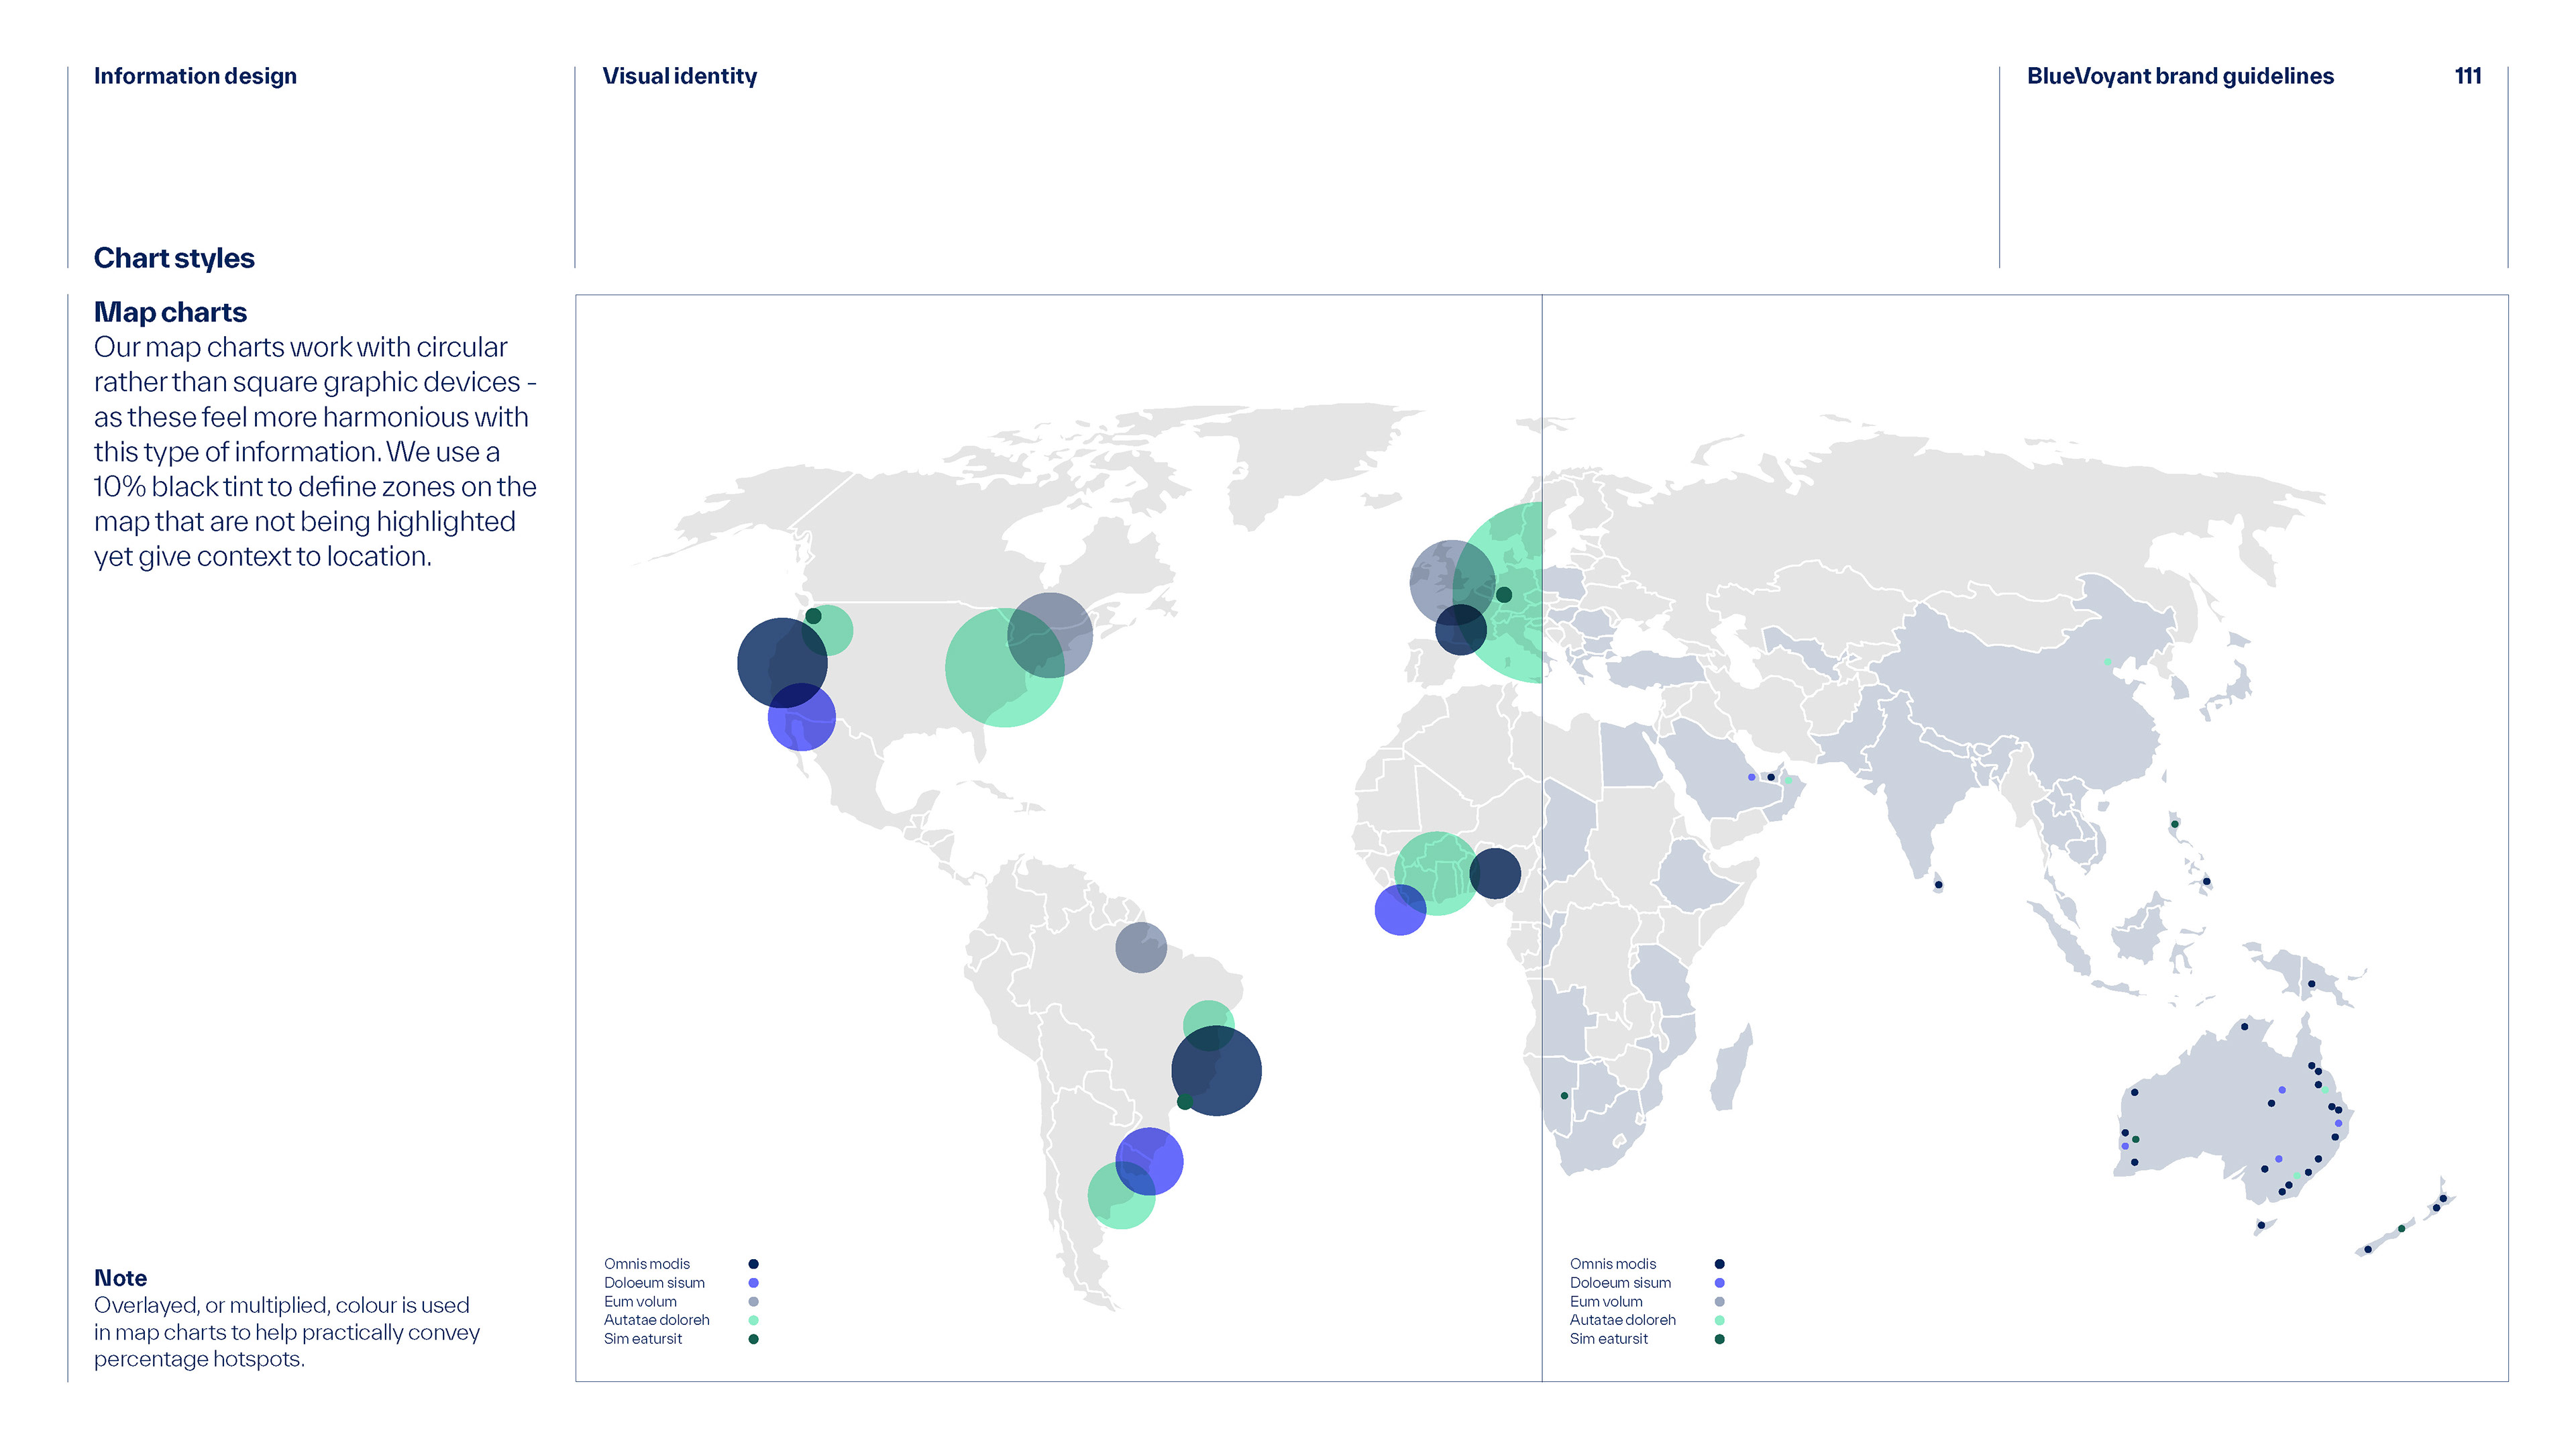Select 'Sim eatursit' label in the dot-map legend
Screen dimensions: 2576x1449
[x=1608, y=1339]
